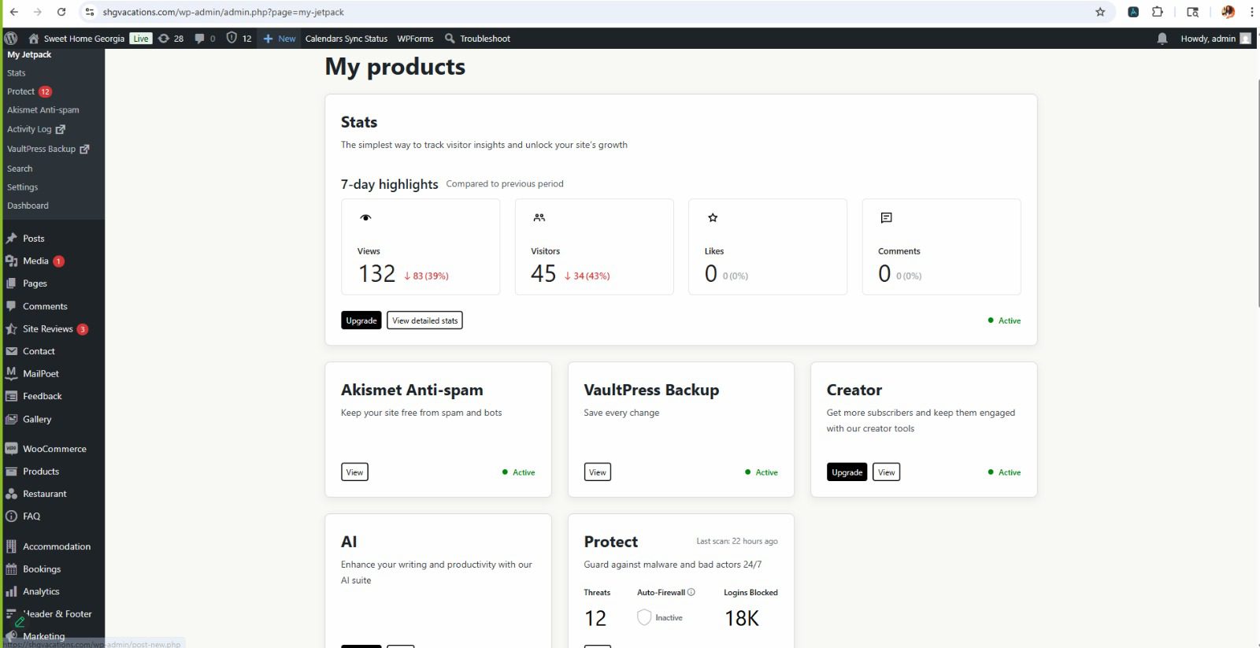The image size is (1260, 648).
Task: Open the browser three-dot menu
Action: click(x=1251, y=12)
